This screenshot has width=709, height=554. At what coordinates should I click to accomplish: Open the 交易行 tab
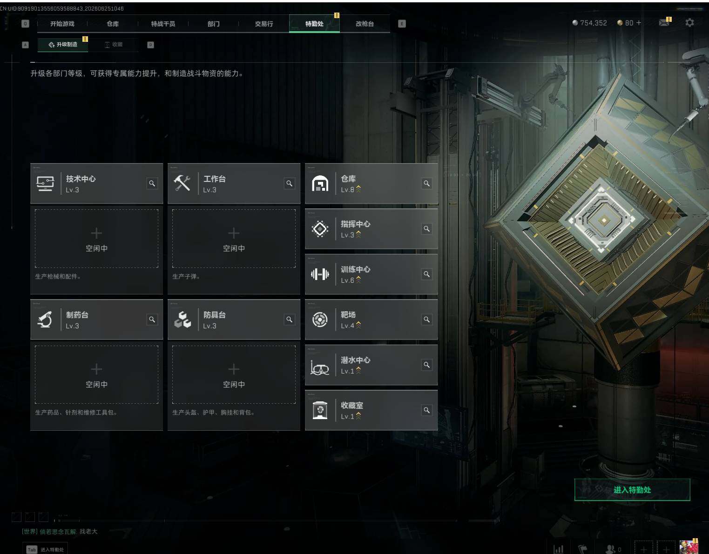pyautogui.click(x=264, y=24)
